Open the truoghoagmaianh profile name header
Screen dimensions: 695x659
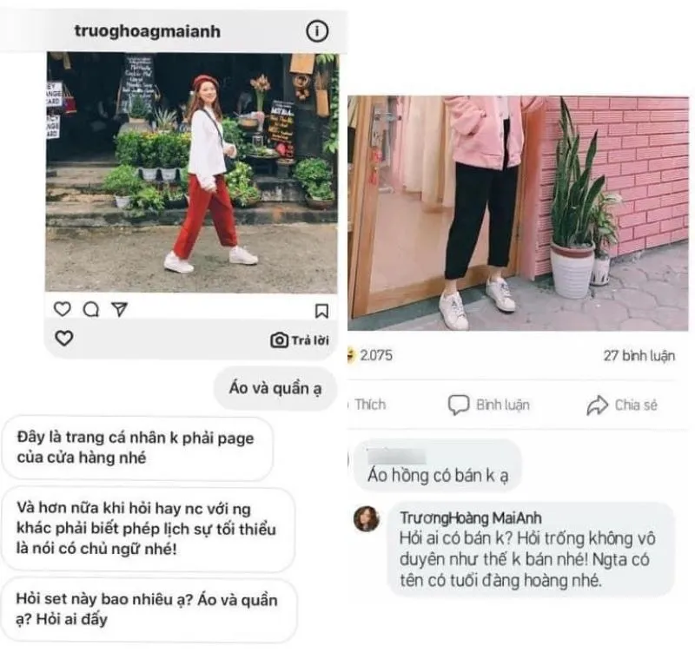pos(147,31)
